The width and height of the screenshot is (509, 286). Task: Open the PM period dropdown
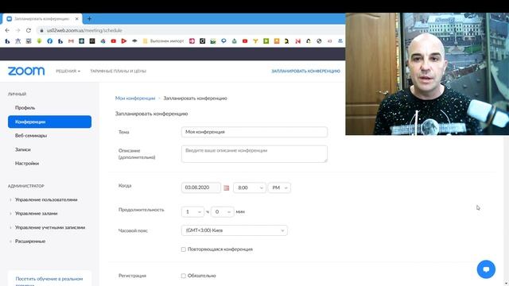pos(279,187)
